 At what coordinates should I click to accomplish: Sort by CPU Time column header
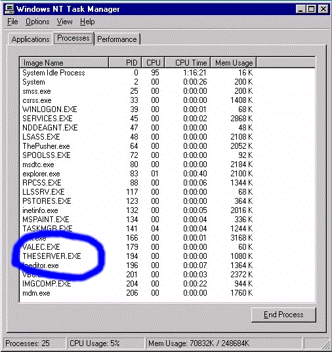pos(188,63)
